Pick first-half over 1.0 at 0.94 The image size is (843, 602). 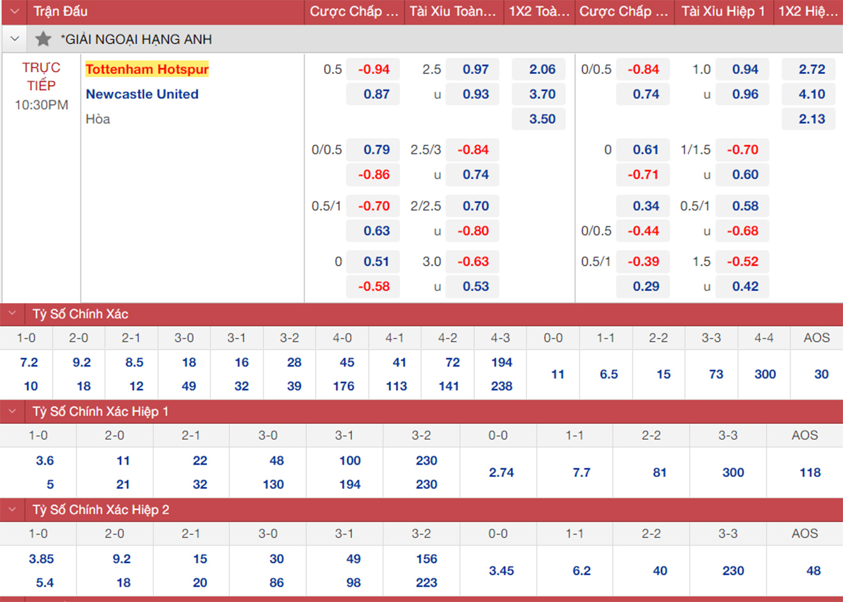(742, 70)
